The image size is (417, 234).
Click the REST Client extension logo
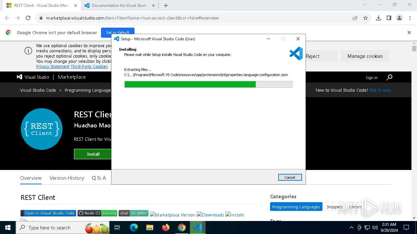pyautogui.click(x=42, y=129)
